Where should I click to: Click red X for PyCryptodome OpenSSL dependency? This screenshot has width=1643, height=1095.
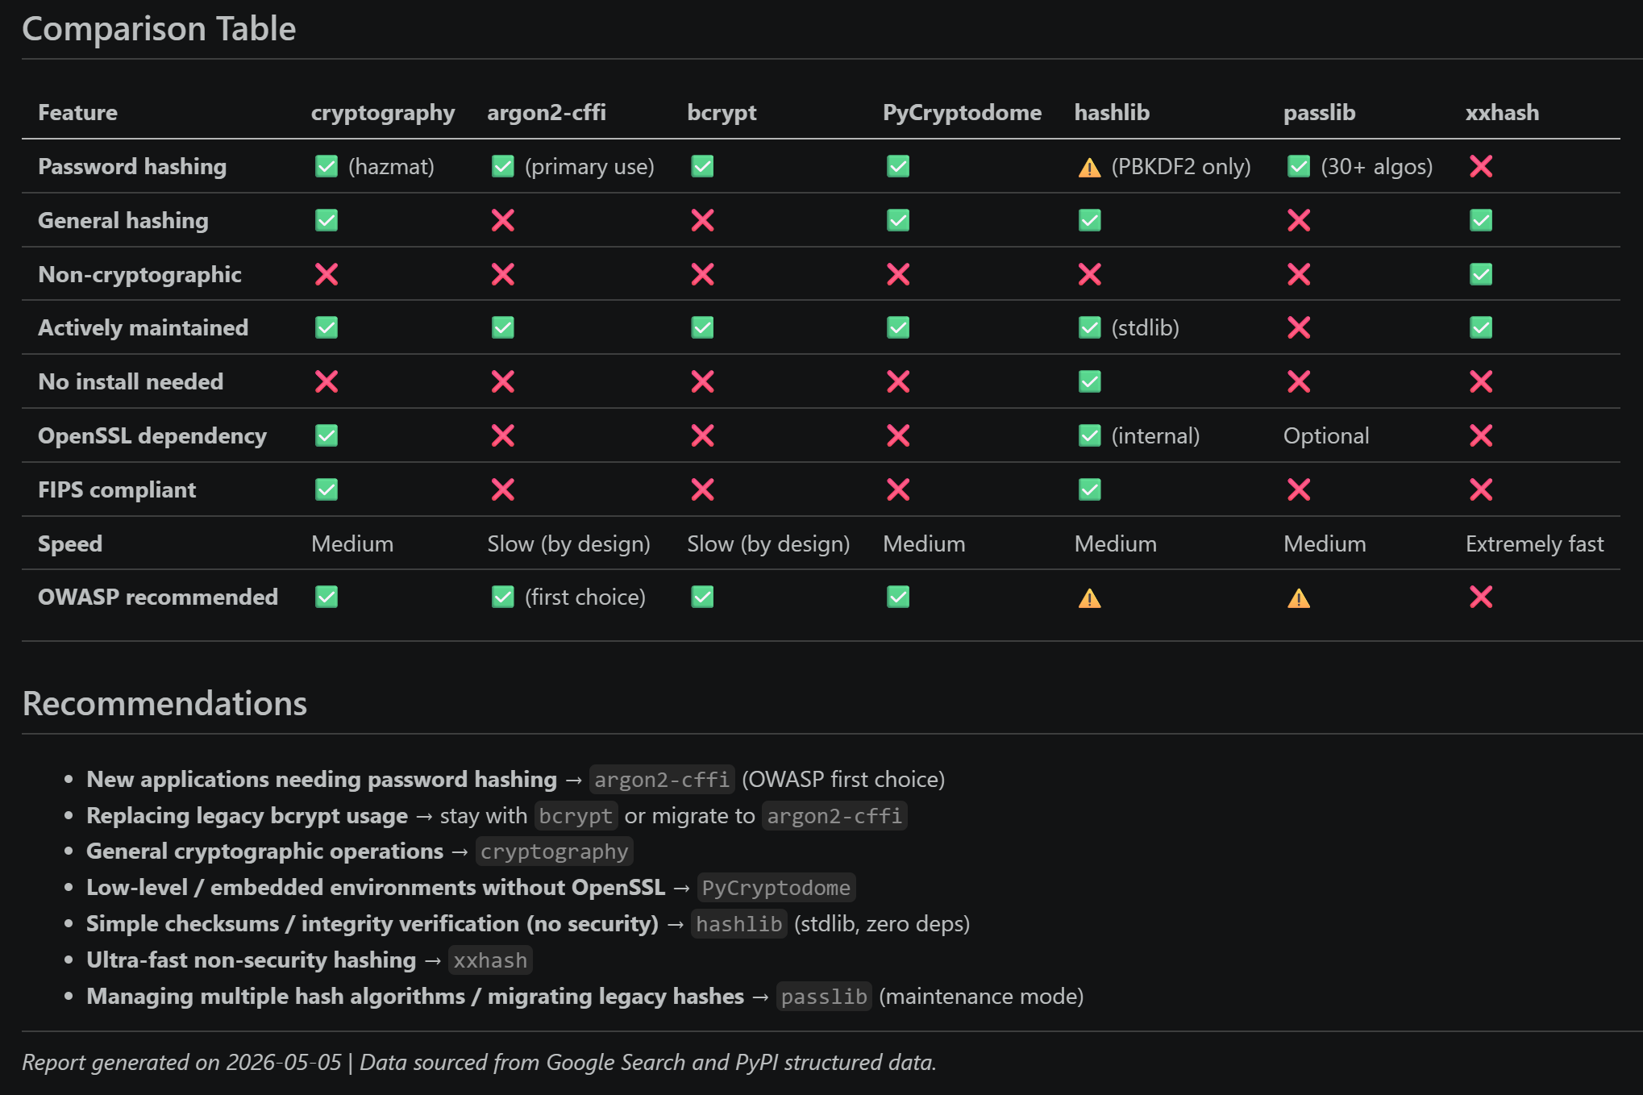click(x=898, y=435)
